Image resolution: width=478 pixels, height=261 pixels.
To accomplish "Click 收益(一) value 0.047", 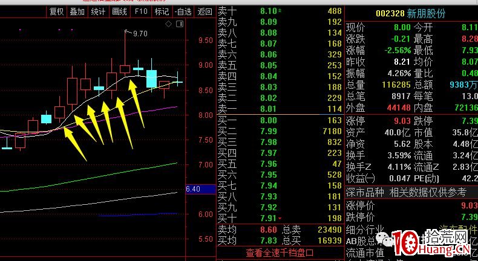I will [x=399, y=178].
